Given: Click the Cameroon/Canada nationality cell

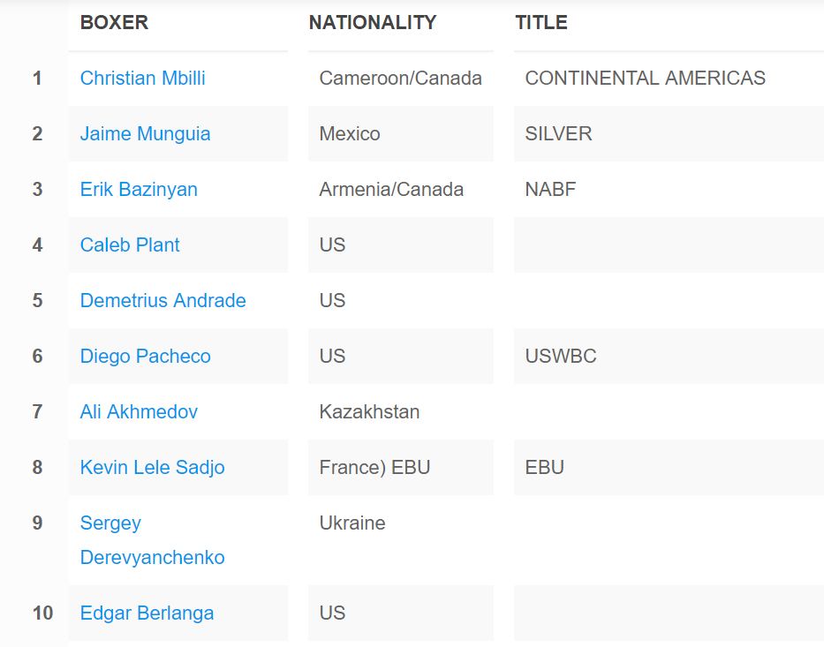Looking at the screenshot, I should (401, 79).
